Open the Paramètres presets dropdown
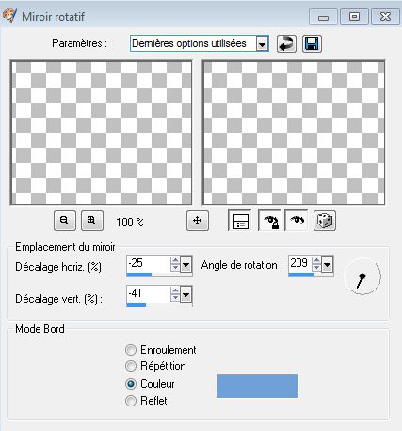This screenshot has height=431, width=402. click(262, 43)
